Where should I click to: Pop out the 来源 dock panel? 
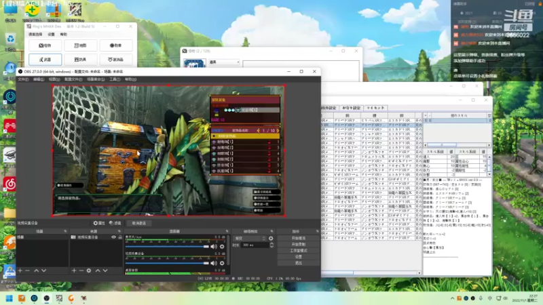pyautogui.click(x=119, y=231)
